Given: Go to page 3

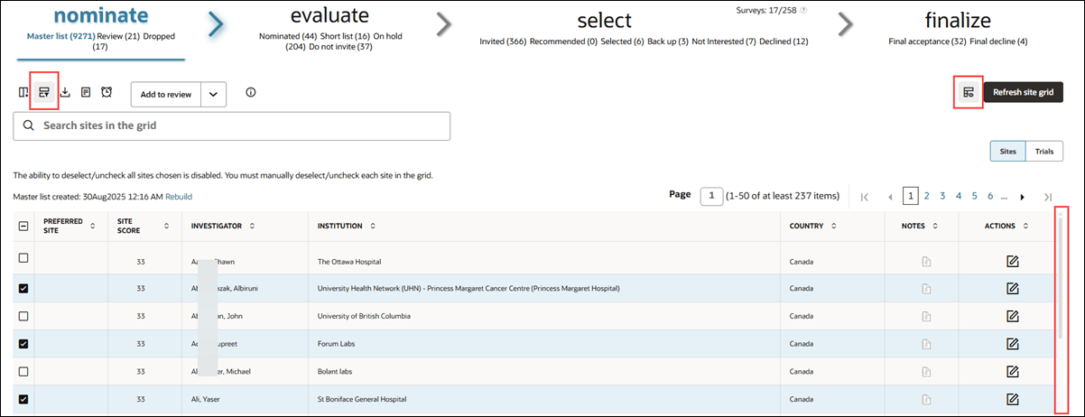Looking at the screenshot, I should click(x=942, y=196).
